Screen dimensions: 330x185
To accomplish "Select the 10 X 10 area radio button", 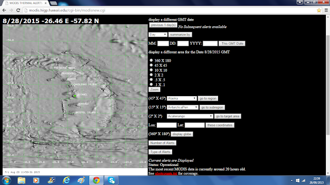I will point(151,70).
